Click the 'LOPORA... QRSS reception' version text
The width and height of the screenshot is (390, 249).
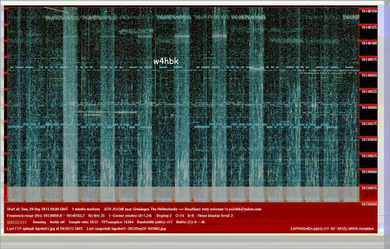coord(332,229)
